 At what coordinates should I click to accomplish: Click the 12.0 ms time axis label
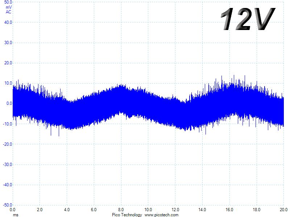click(x=175, y=210)
